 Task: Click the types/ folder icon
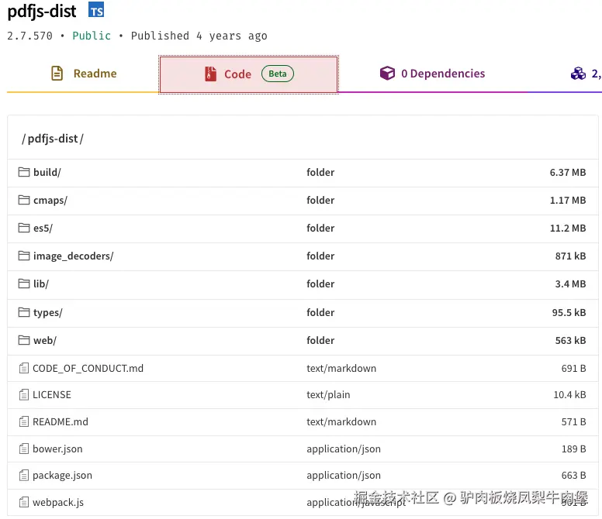(24, 312)
